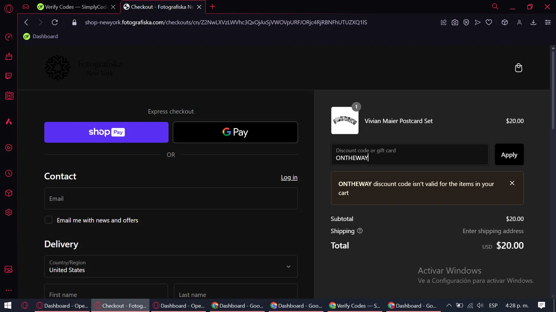
Task: Click the Log in link
Action: click(289, 177)
